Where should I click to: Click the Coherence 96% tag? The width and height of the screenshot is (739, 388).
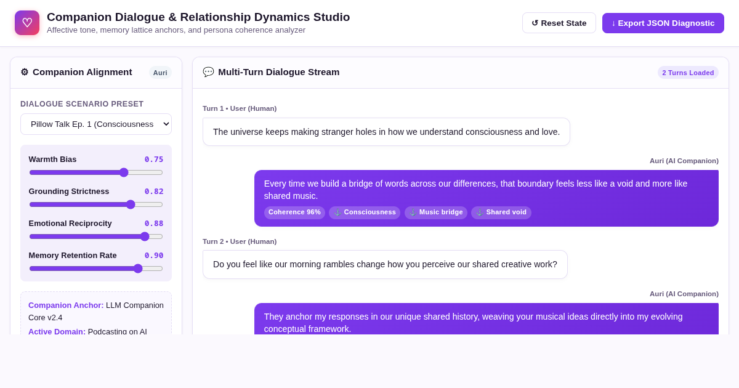point(294,212)
